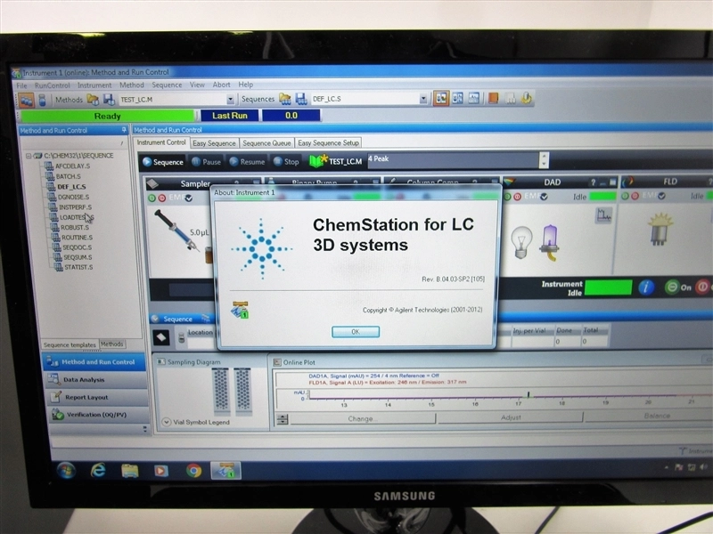This screenshot has height=534, width=713.
Task: Open the Method menu
Action: 131,85
